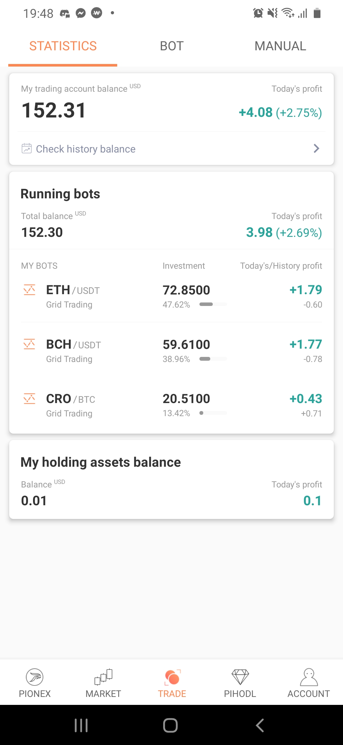Tap the Android recent apps button
The image size is (343, 745).
point(81,725)
